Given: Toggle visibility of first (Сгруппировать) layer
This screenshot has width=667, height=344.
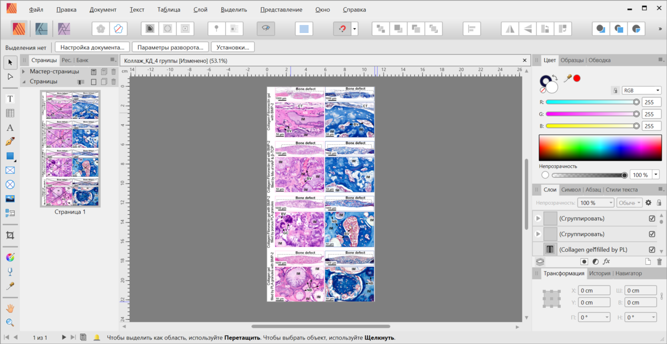Looking at the screenshot, I should [652, 219].
